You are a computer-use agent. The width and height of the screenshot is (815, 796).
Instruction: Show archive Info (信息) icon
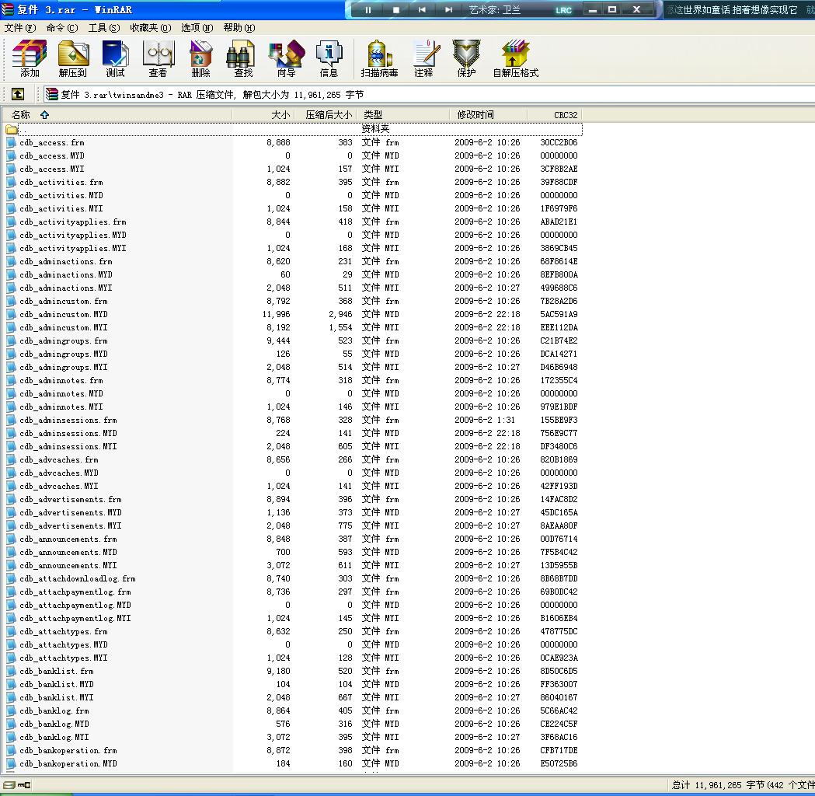(329, 58)
